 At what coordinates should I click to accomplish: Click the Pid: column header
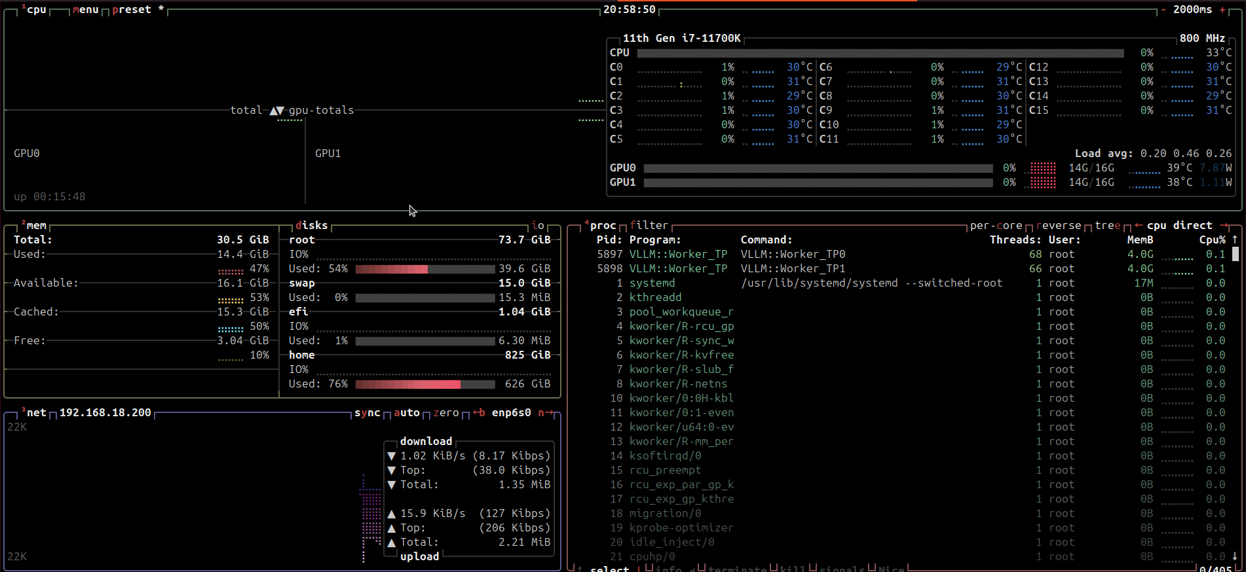coord(610,240)
